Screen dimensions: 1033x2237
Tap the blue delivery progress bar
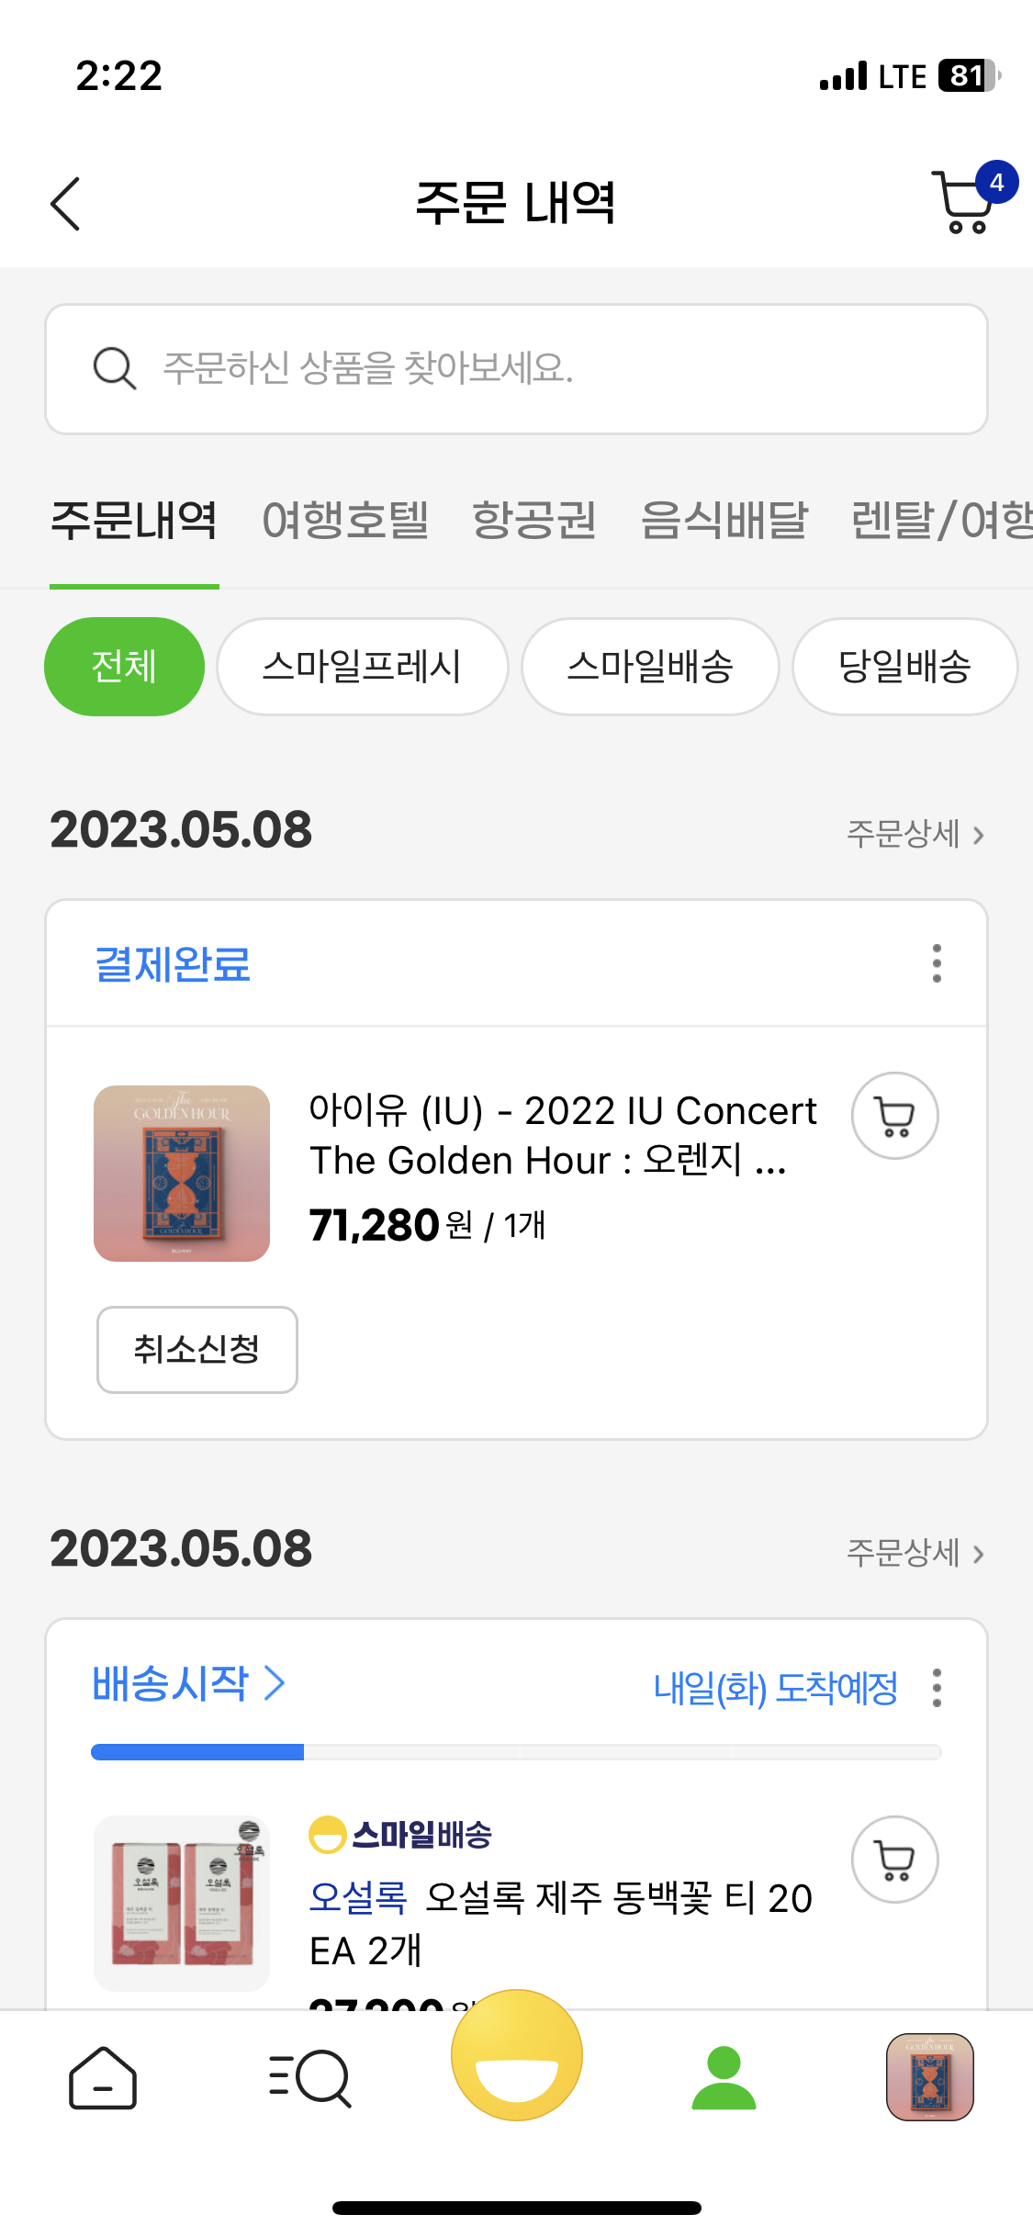coord(197,1752)
